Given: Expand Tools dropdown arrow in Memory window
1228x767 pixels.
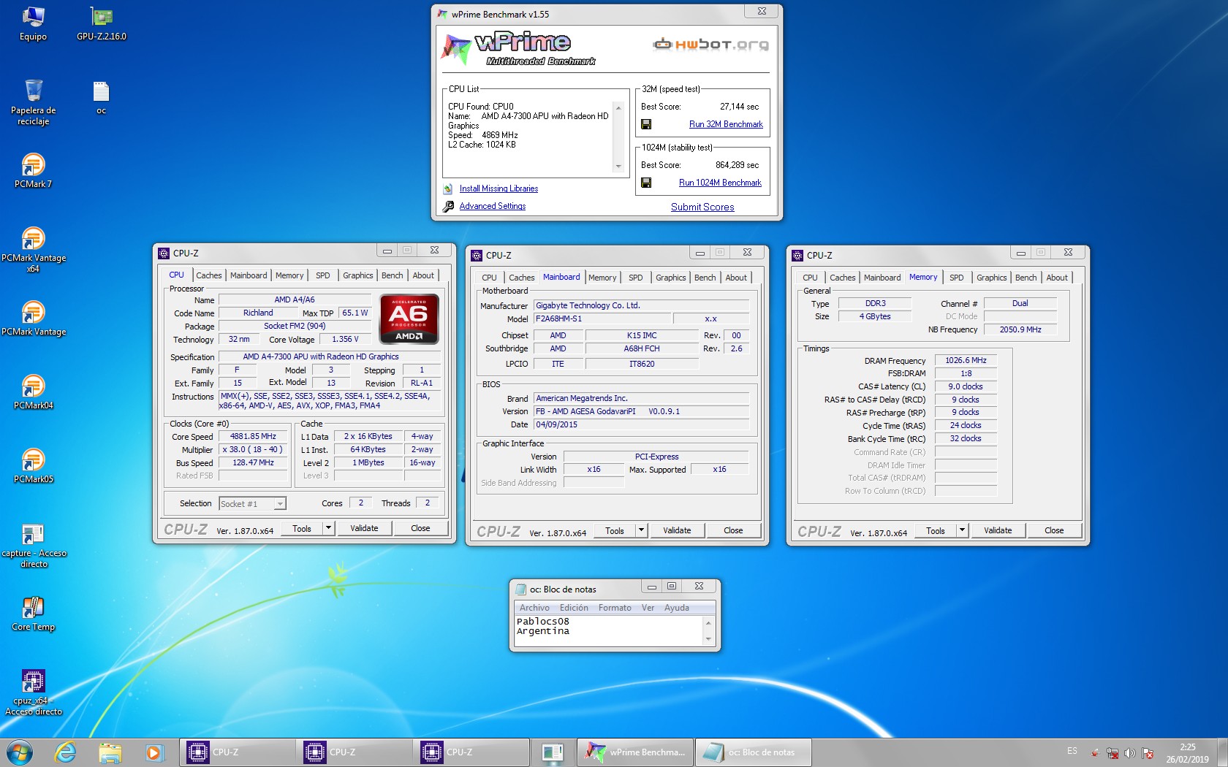Looking at the screenshot, I should click(962, 530).
